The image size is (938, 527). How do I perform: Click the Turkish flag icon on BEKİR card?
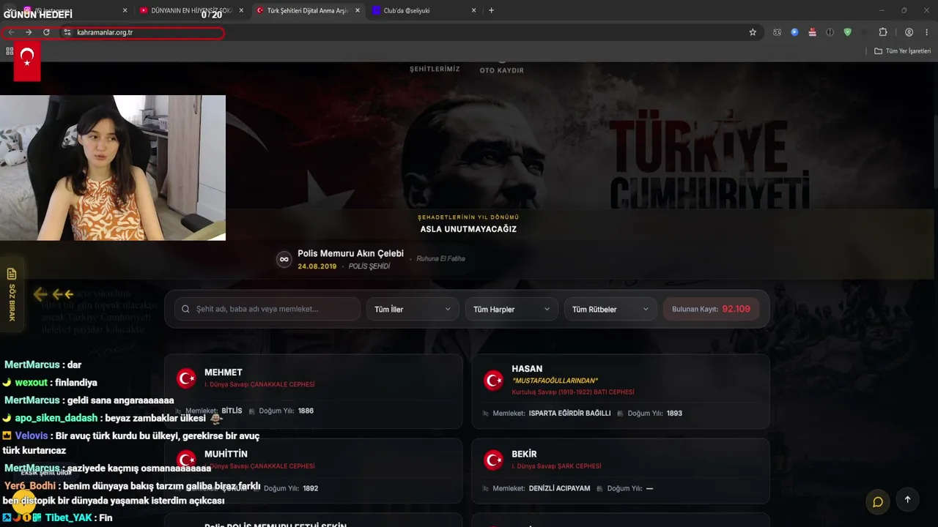(x=493, y=460)
